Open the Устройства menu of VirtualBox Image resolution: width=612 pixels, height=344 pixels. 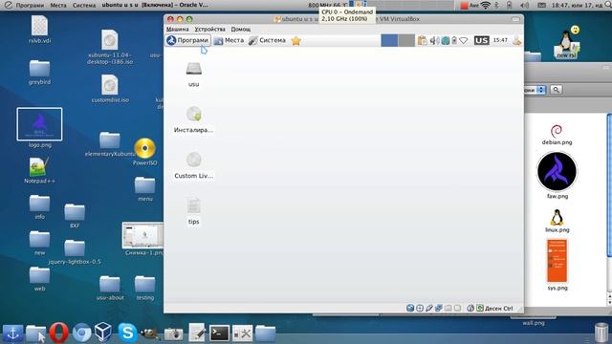coord(210,30)
